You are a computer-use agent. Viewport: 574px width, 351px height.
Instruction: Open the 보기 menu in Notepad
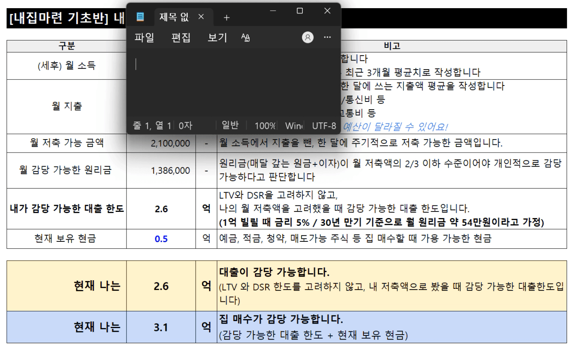pos(217,38)
